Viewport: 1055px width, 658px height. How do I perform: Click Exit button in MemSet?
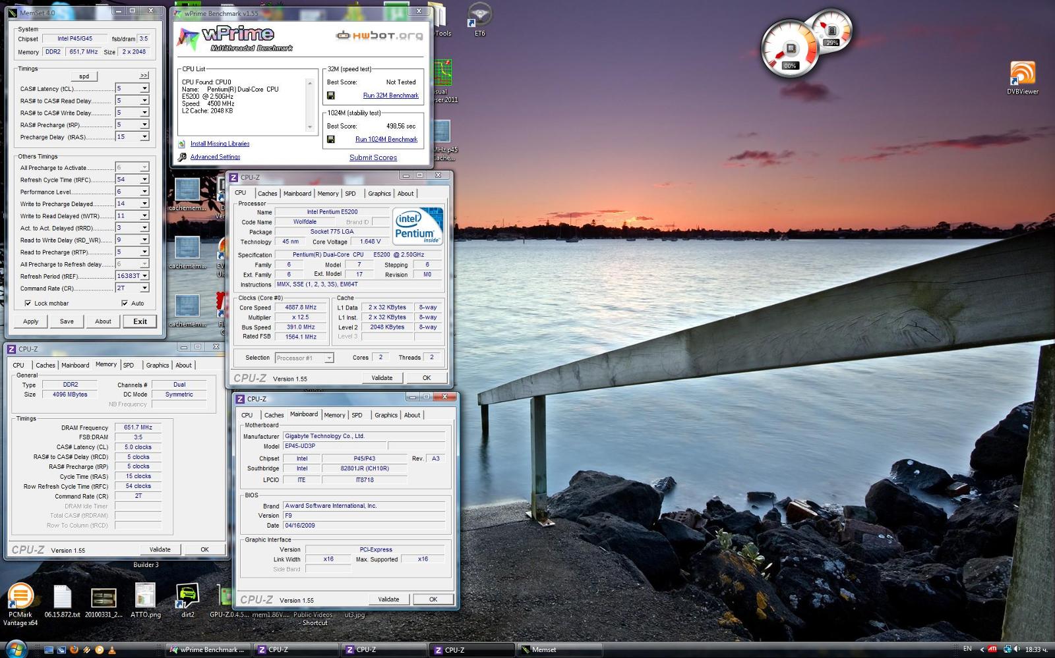(140, 321)
